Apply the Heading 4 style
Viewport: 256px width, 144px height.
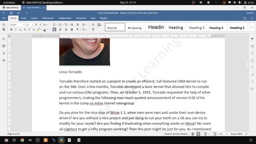click(x=217, y=27)
